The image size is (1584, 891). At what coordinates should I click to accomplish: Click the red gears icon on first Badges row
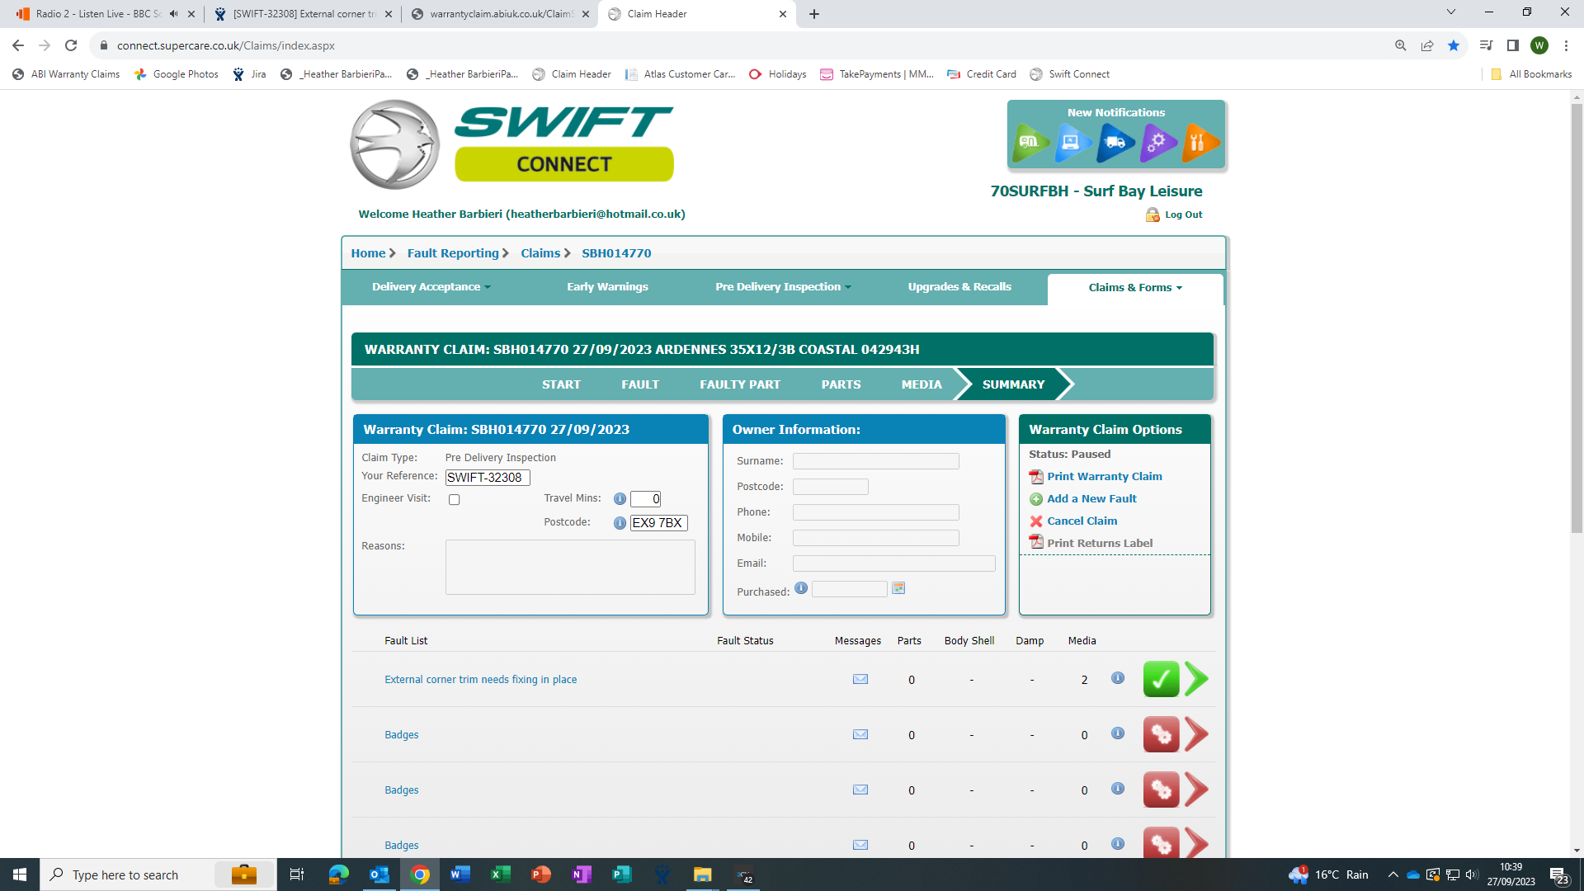click(x=1161, y=734)
